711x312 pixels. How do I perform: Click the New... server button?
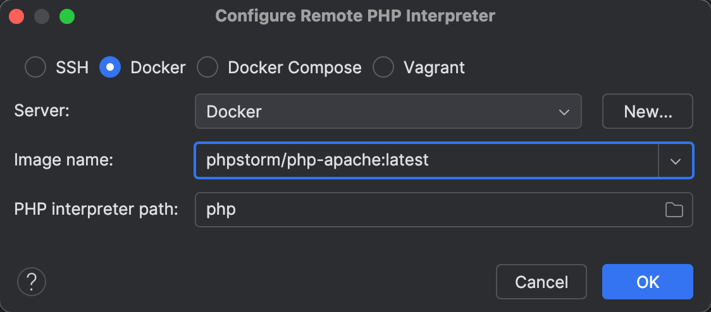[x=648, y=112]
